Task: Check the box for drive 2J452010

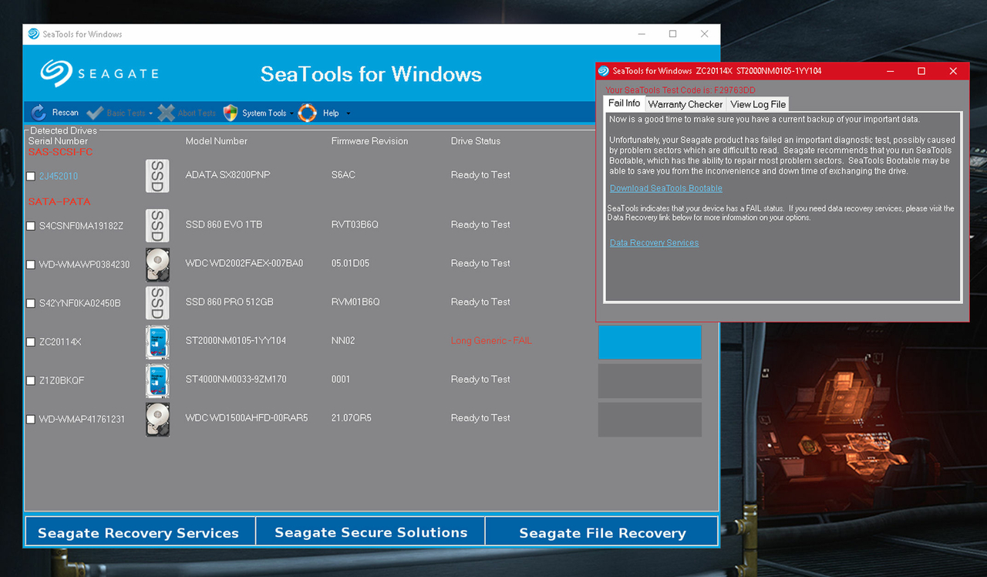Action: point(31,177)
